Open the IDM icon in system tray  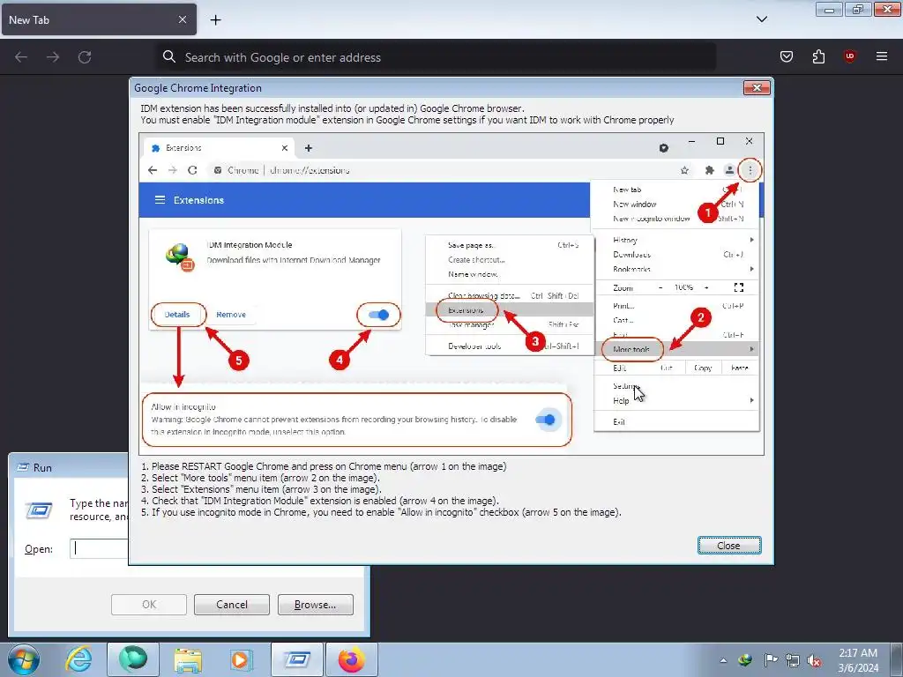coord(745,660)
